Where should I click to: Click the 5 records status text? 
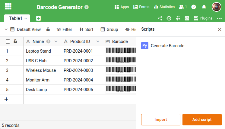click(x=11, y=125)
